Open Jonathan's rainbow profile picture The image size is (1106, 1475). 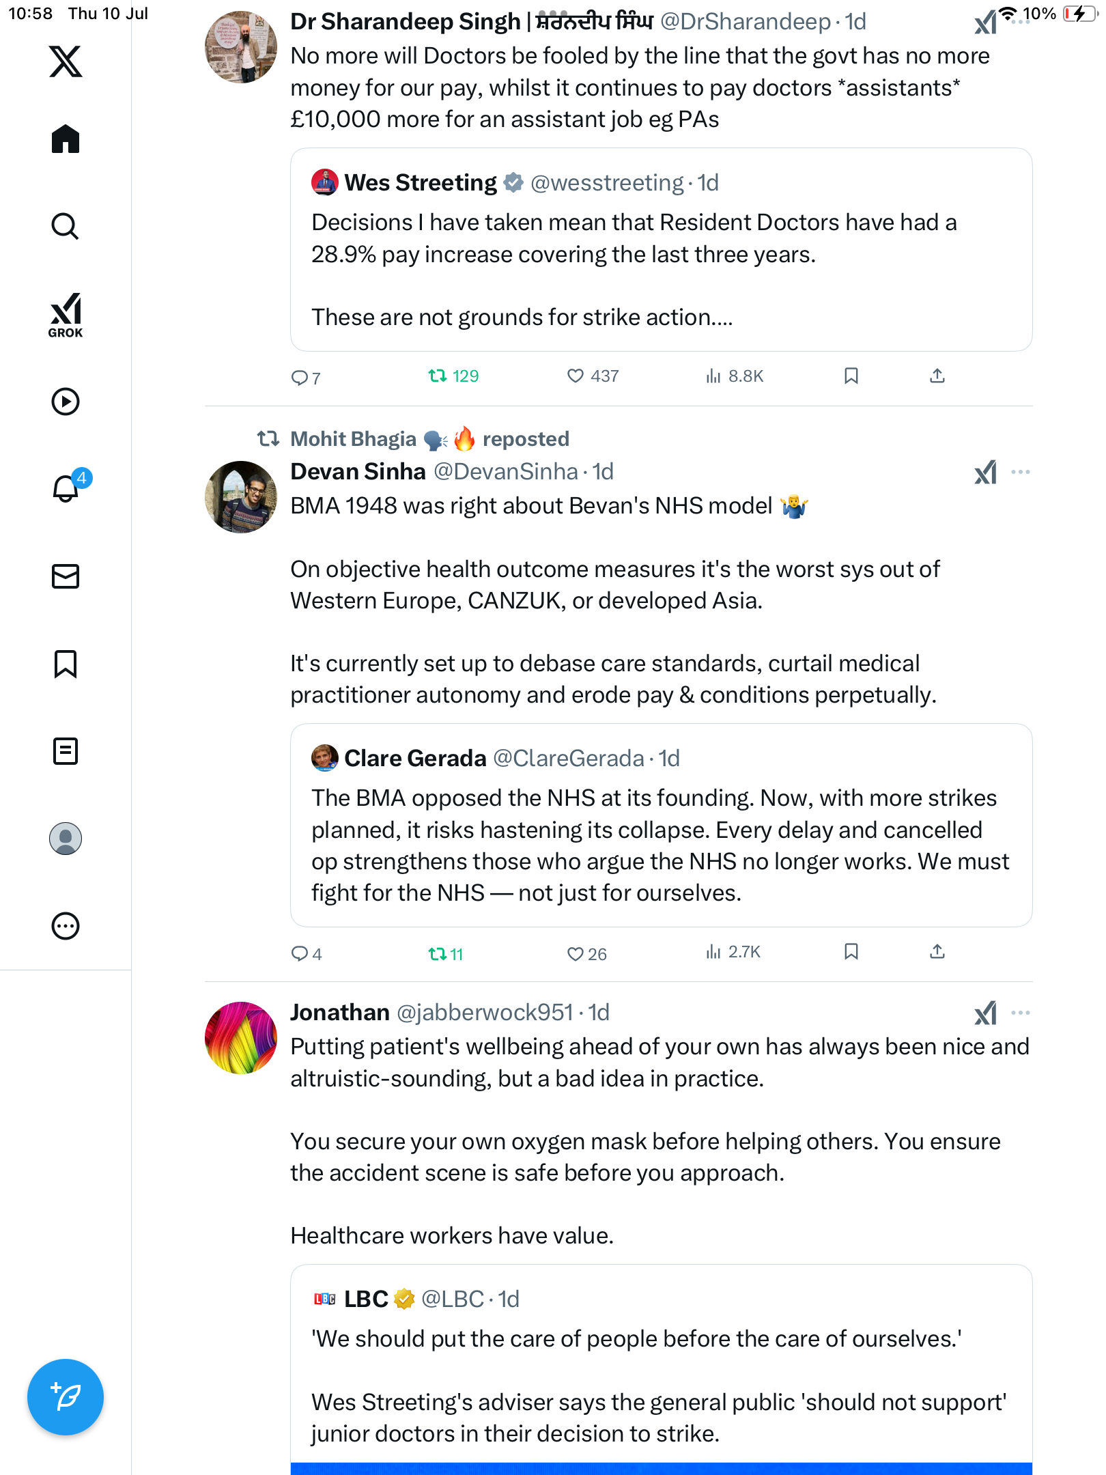pos(241,1038)
